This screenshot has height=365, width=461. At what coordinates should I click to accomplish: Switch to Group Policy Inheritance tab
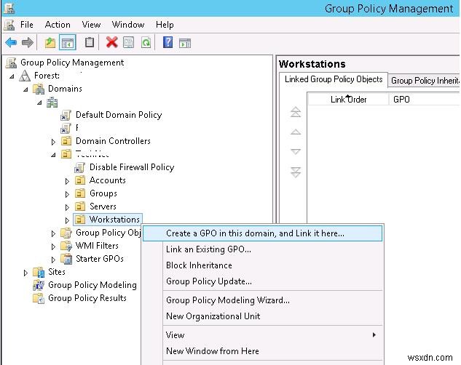coord(425,81)
